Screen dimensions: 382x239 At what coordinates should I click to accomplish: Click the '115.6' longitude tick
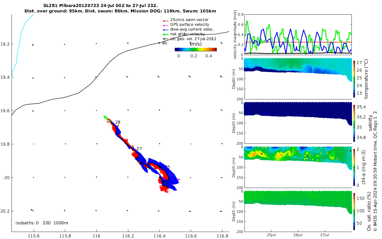point(34,236)
